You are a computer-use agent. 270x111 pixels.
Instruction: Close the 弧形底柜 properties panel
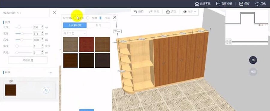click(54, 13)
